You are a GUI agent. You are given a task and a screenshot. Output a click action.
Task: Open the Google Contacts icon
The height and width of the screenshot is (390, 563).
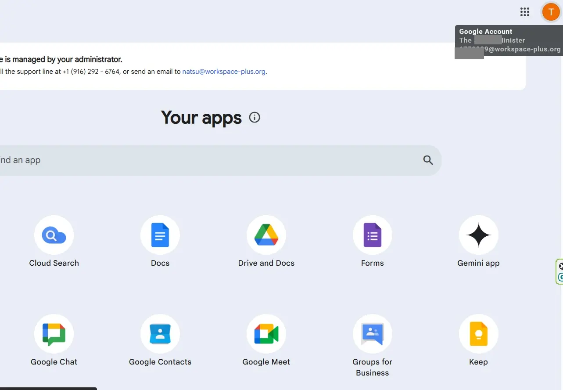click(160, 334)
